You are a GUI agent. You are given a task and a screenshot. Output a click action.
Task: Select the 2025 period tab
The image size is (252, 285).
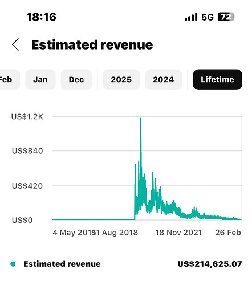click(121, 79)
